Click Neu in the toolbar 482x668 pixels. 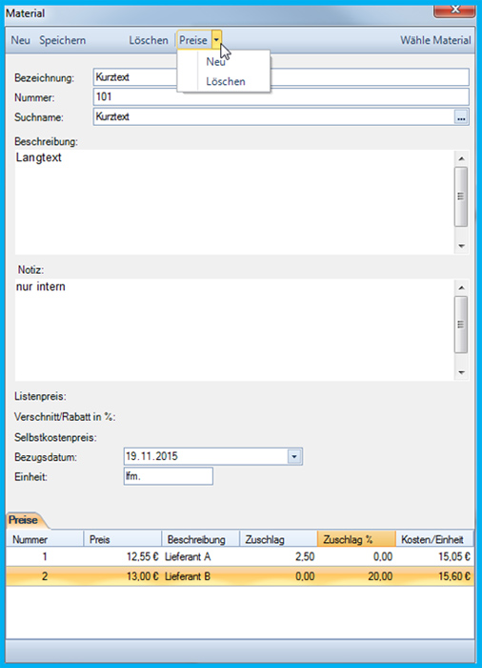pyautogui.click(x=20, y=40)
